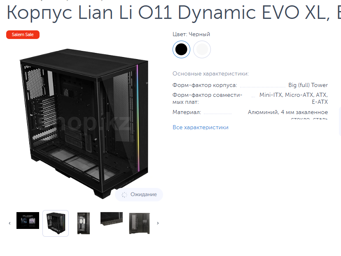Click the Основные характеристики heading
Screen dimensions: 341x256
point(210,73)
